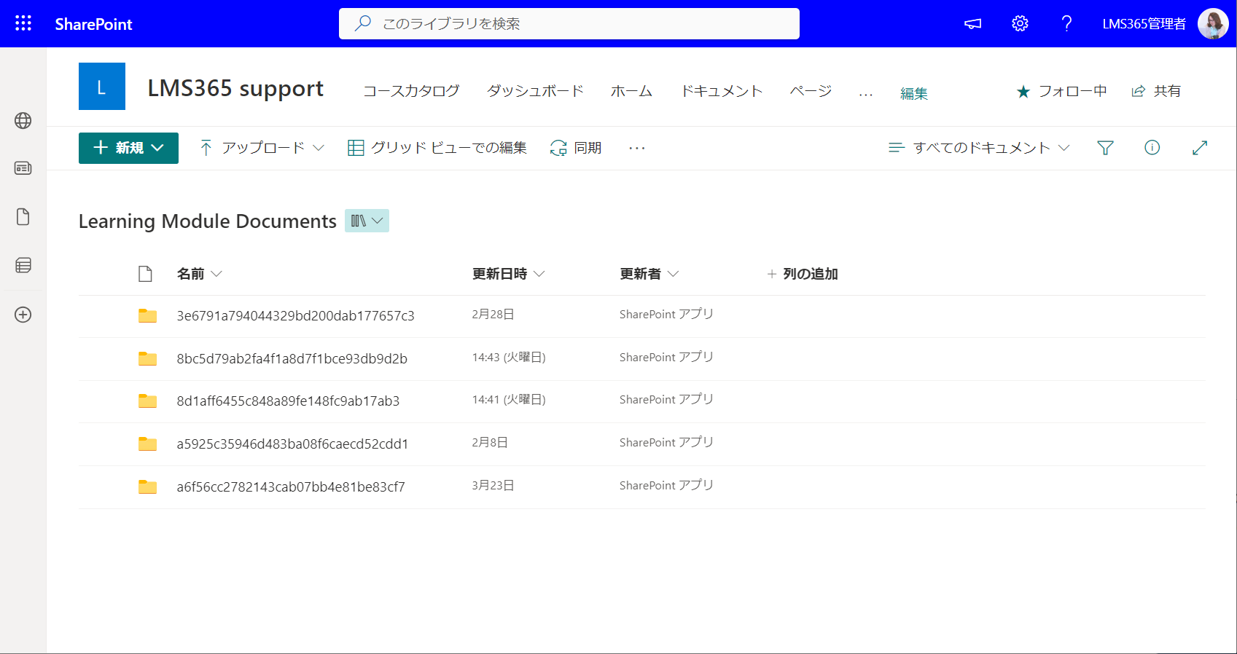Click the 編集 link in the navigation

tap(914, 93)
